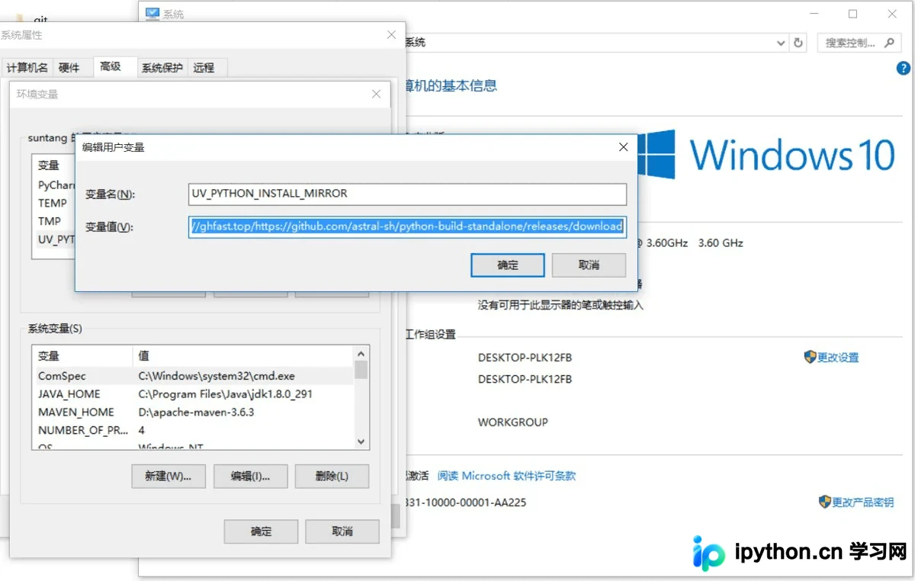Select the UV_PYT user variable row
Screen dimensions: 915x581
(56, 239)
